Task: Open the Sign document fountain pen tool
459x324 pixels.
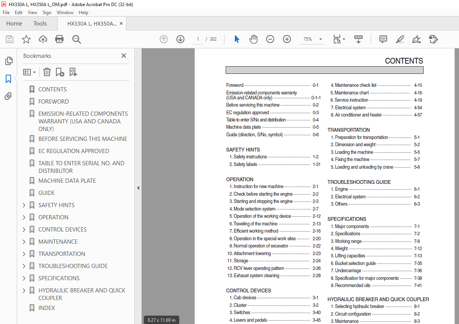Action: point(416,39)
